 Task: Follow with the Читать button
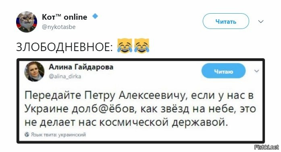point(226,21)
